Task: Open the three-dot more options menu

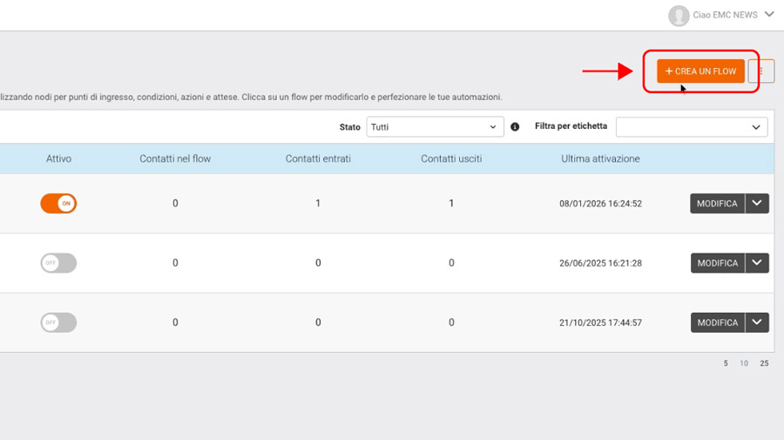Action: pos(760,71)
